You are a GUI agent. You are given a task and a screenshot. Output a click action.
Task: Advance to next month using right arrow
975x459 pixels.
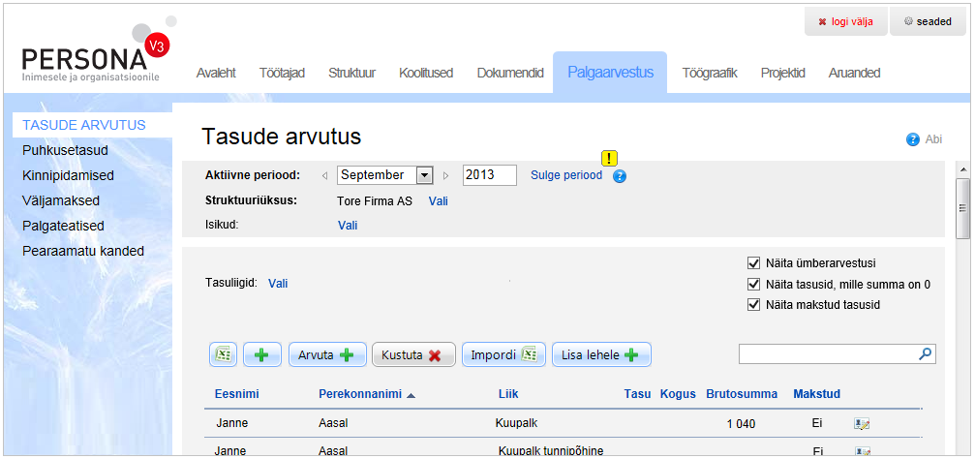tap(446, 176)
